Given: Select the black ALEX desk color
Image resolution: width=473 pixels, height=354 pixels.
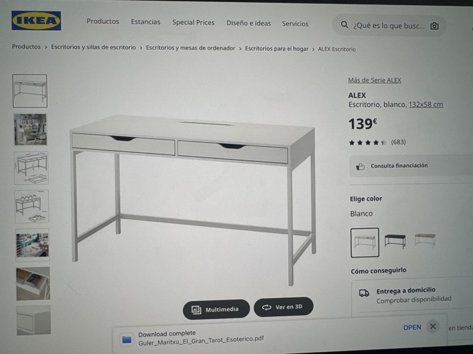Looking at the screenshot, I should coord(395,241).
